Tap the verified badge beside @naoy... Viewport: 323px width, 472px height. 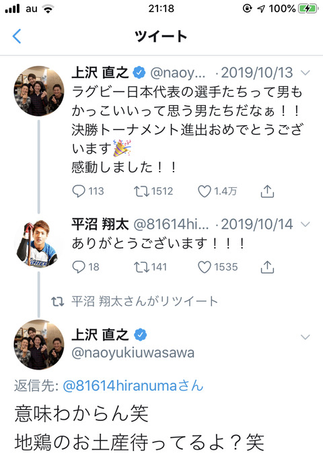click(139, 73)
